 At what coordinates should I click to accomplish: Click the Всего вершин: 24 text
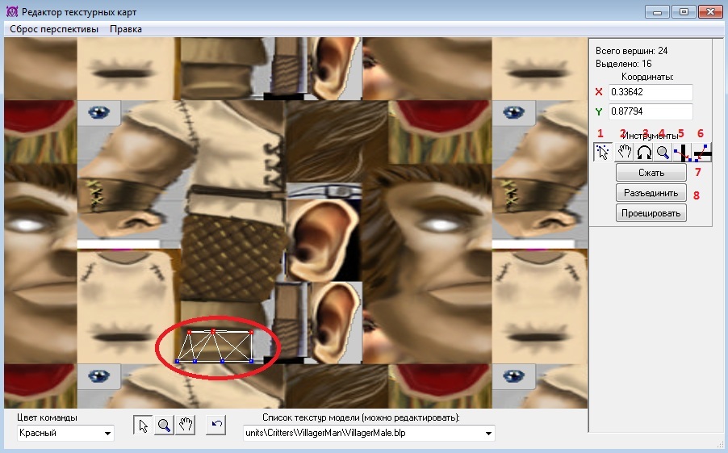tap(631, 51)
